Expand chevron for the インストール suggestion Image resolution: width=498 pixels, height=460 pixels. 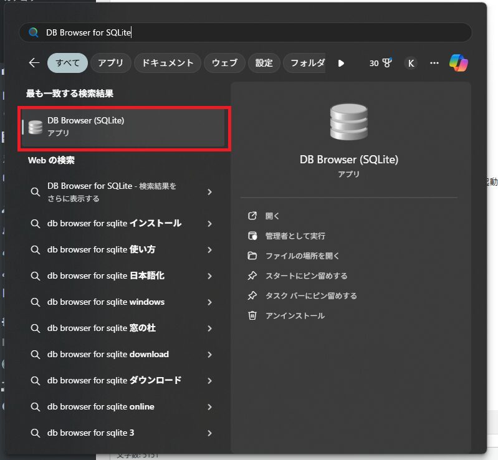point(209,224)
